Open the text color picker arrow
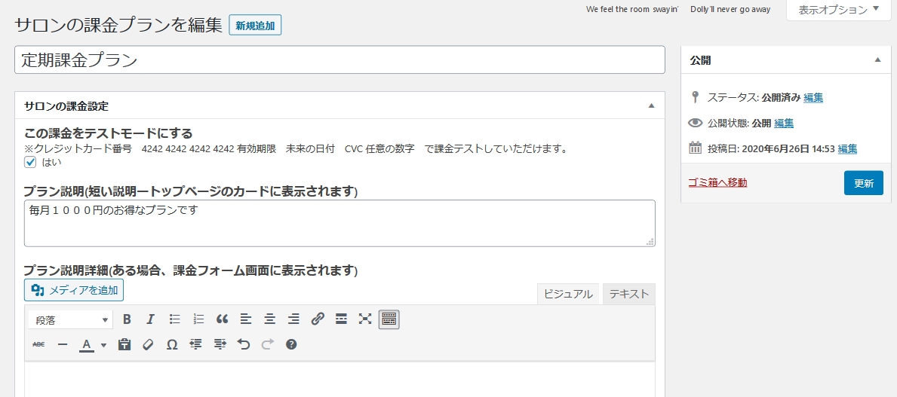The image size is (897, 397). click(103, 344)
